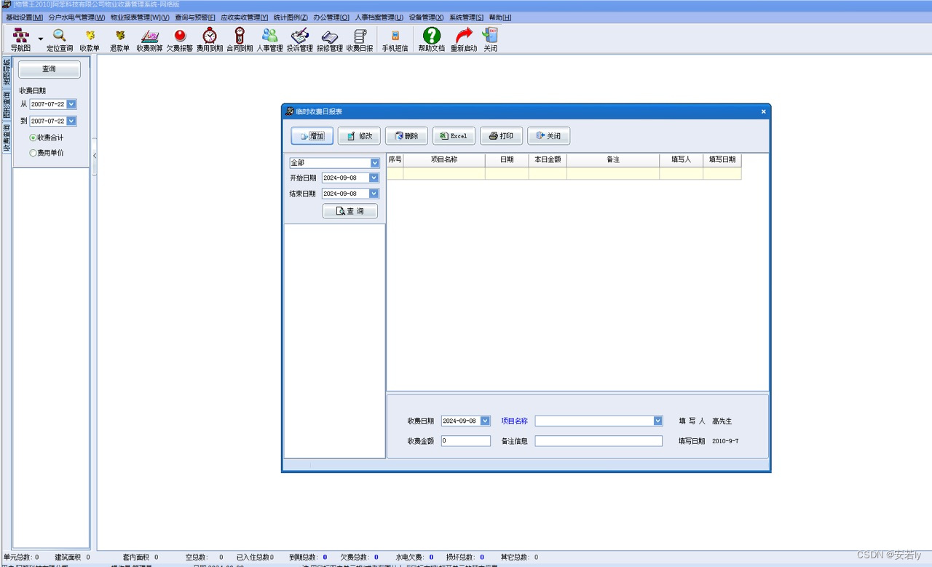
Task: Click the 日期 column header
Action: [507, 159]
